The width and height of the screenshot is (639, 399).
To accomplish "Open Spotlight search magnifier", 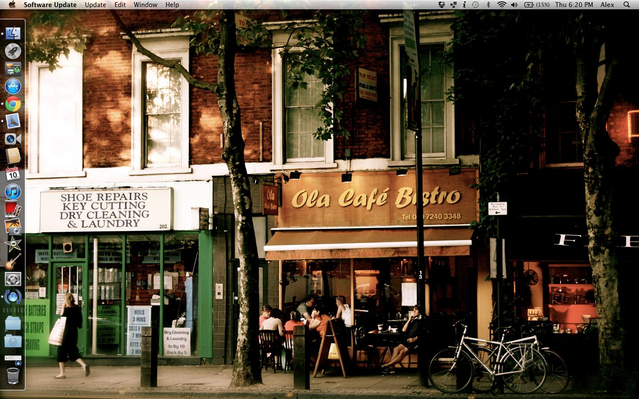I will 627,5.
